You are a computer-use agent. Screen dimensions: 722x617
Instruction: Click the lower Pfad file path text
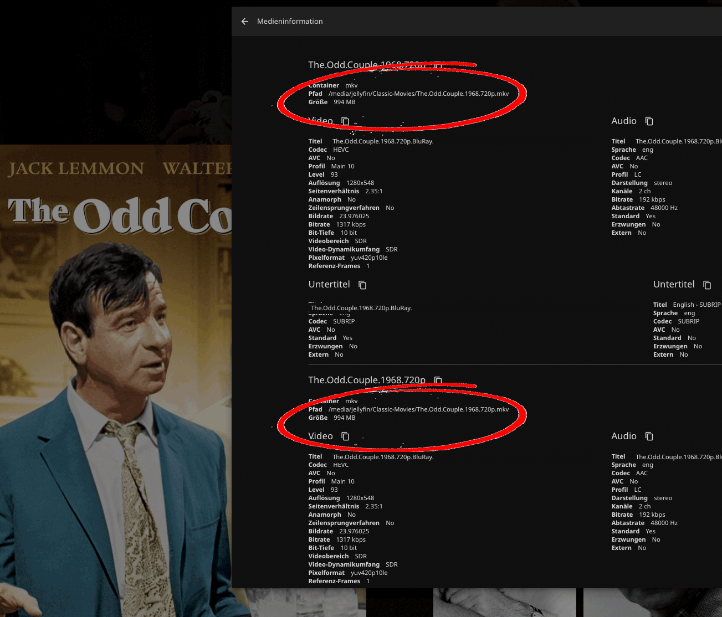(418, 409)
